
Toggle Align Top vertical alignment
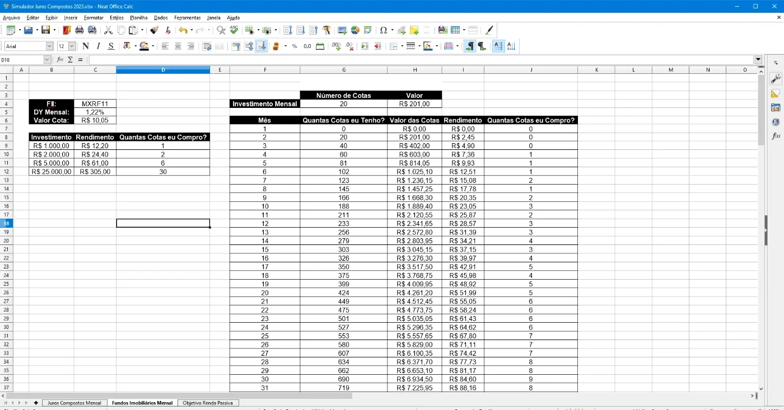[x=236, y=46]
